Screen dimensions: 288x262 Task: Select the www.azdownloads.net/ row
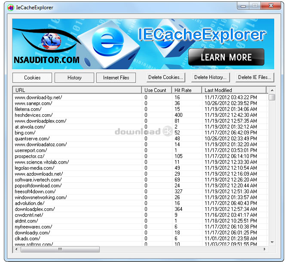click(141, 174)
